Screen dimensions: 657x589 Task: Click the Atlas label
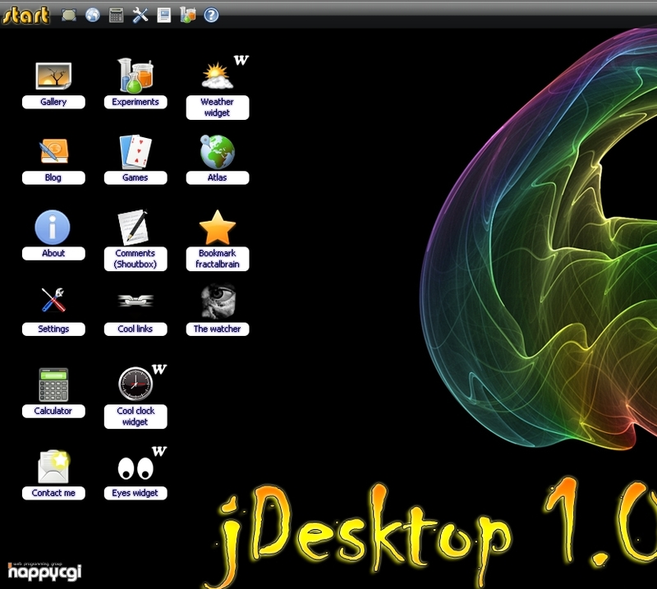pyautogui.click(x=218, y=177)
